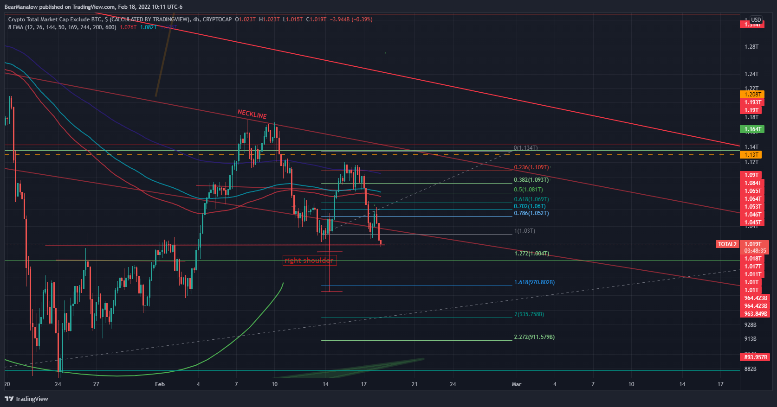Image resolution: width=777 pixels, height=407 pixels.
Task: Click the red 1.053T price label
Action: coord(752,207)
